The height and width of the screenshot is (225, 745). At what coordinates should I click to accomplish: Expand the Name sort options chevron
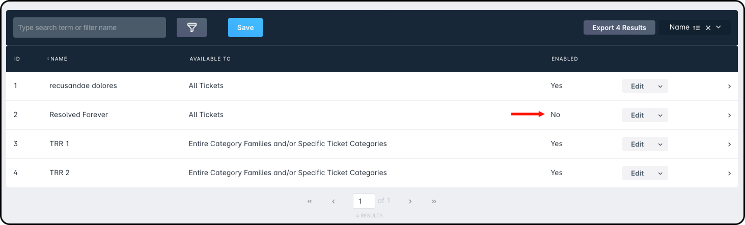coord(719,27)
